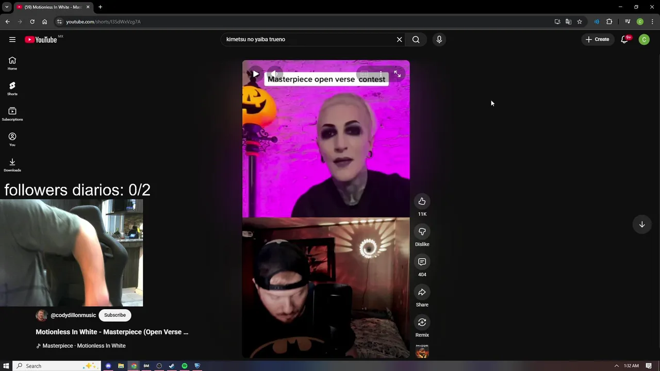The height and width of the screenshot is (371, 660).
Task: Install the YouTube app from address bar
Action: click(557, 22)
